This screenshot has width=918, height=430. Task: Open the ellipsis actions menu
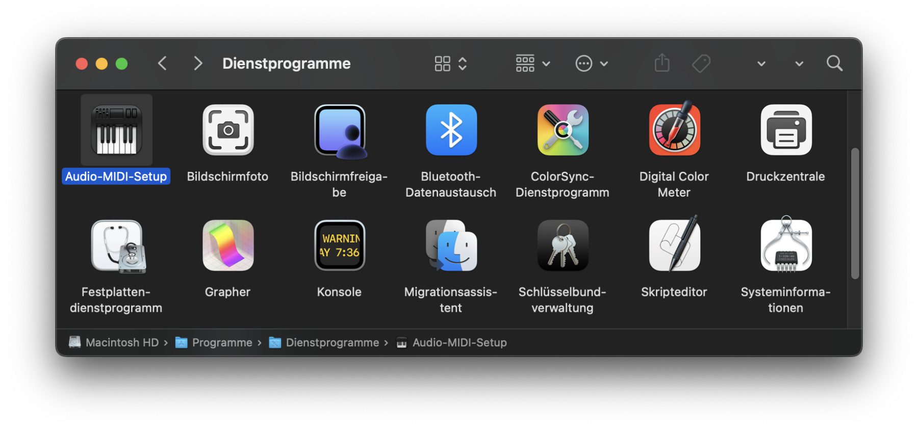pos(591,64)
